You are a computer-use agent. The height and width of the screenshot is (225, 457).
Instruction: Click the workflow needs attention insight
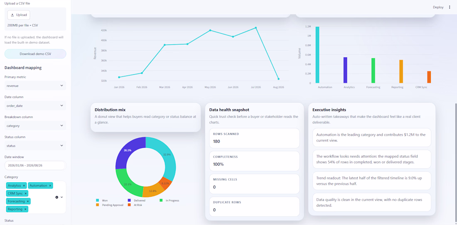point(371,159)
